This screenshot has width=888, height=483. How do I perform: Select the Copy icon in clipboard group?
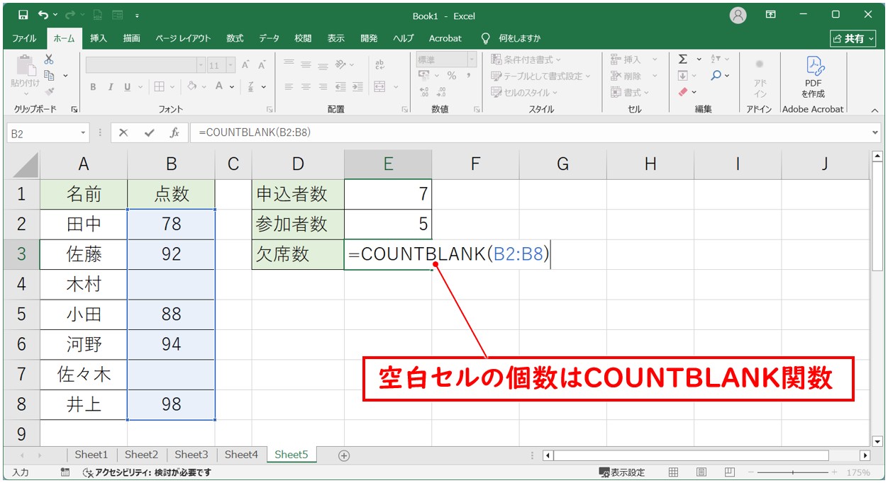[x=50, y=76]
